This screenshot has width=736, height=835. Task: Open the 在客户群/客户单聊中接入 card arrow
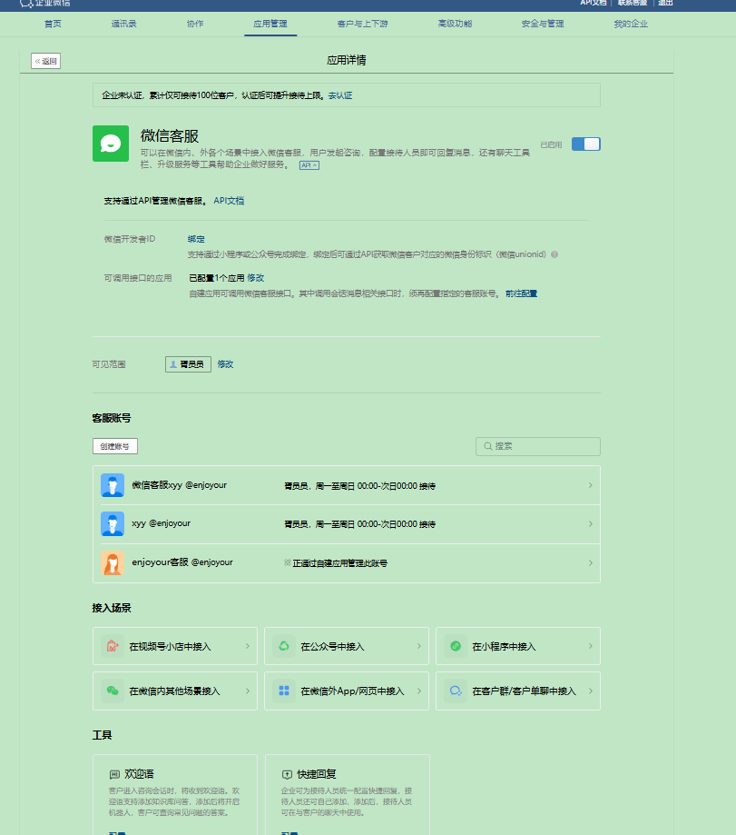click(590, 691)
